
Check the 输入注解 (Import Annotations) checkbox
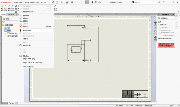(x=159, y=25)
